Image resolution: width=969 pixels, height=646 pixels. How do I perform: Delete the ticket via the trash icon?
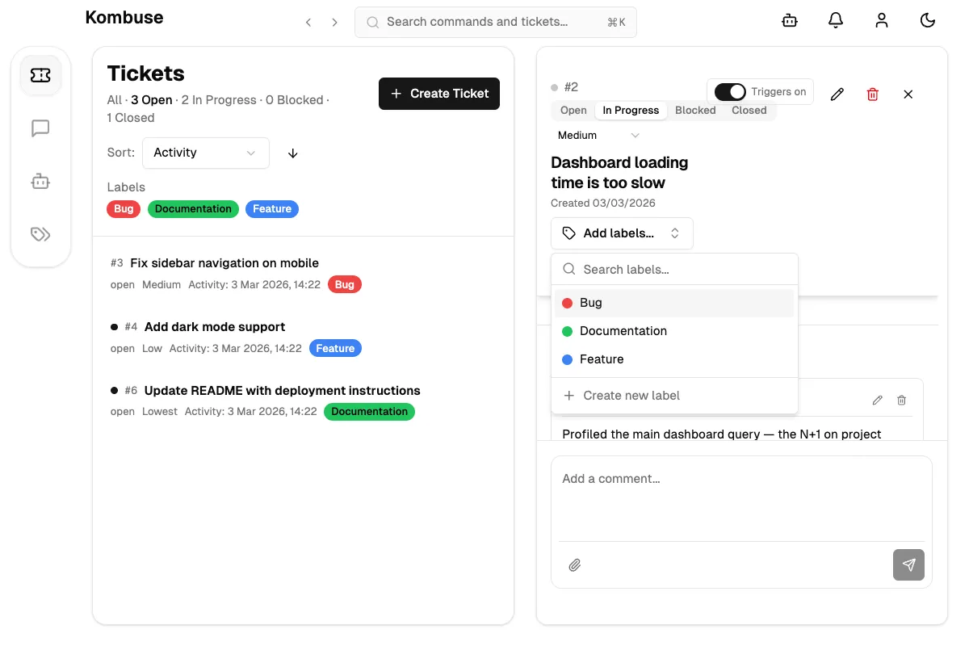coord(872,94)
